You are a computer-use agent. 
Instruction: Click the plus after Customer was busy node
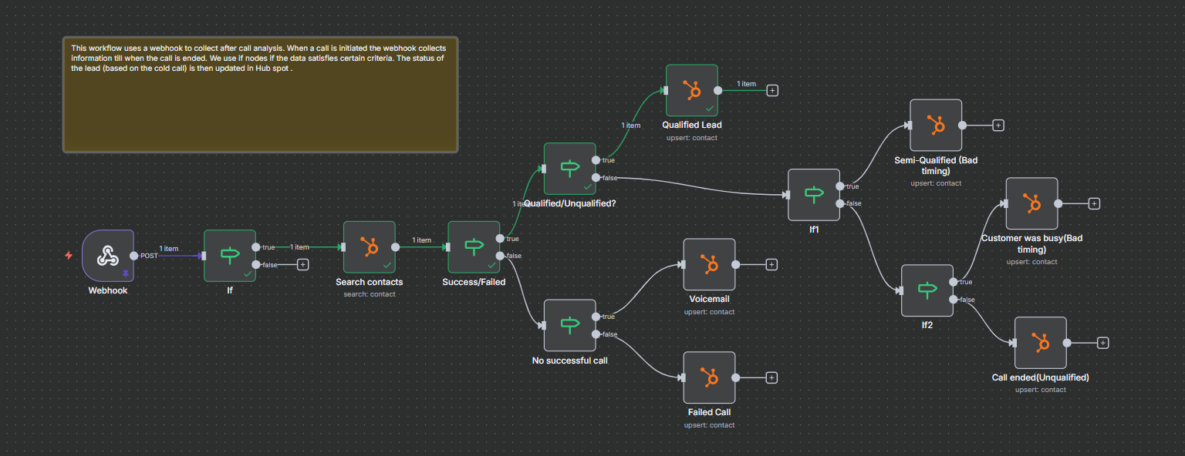(x=1094, y=203)
